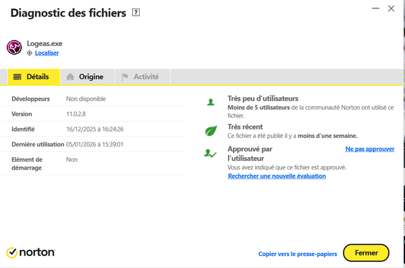Click the Dernière utilisation date value
Screen dimensions: 405x268
94,144
